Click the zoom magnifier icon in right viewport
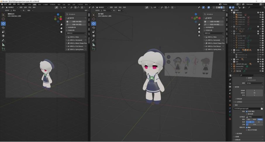 [x=199, y=25]
